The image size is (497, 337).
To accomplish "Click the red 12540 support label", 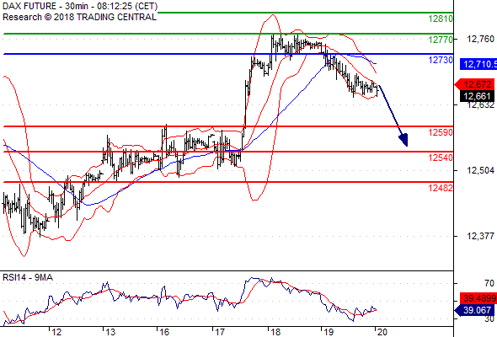I will (x=441, y=158).
